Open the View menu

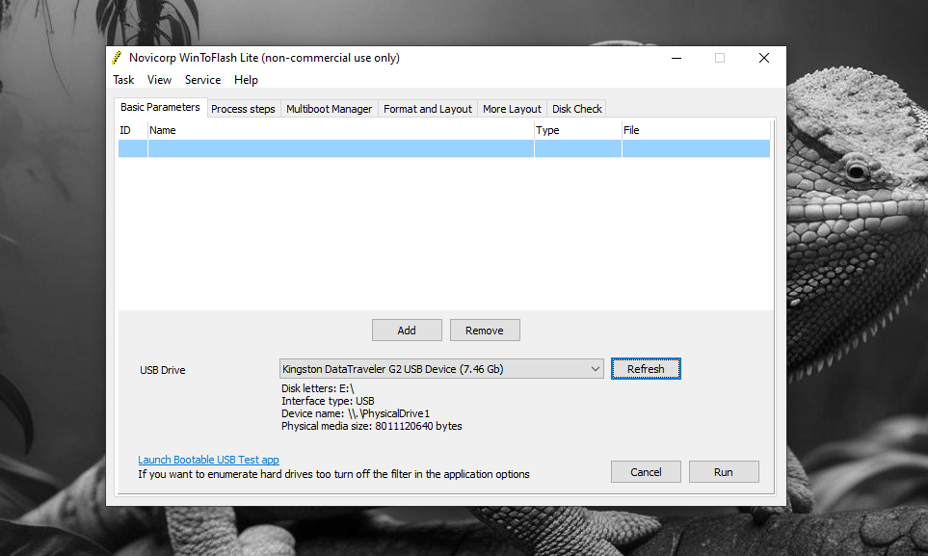click(159, 80)
